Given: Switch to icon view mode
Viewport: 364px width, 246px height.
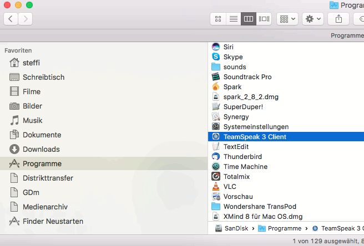Looking at the screenshot, I should (x=218, y=19).
